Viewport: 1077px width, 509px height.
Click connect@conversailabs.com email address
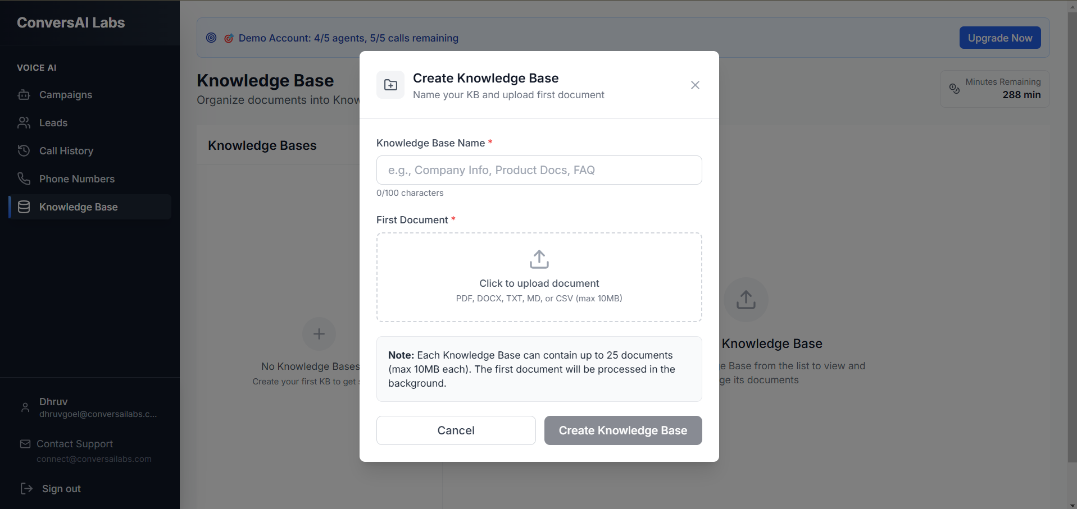point(94,459)
